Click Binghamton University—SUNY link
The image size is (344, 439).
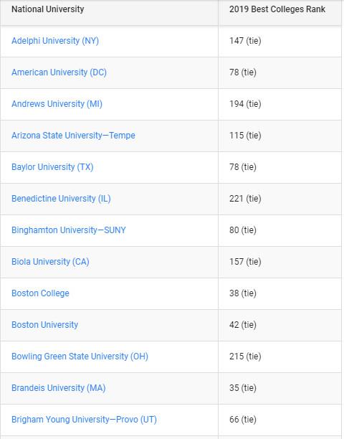click(69, 230)
